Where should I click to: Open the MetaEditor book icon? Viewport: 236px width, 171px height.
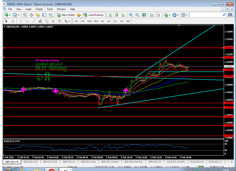click(x=79, y=15)
